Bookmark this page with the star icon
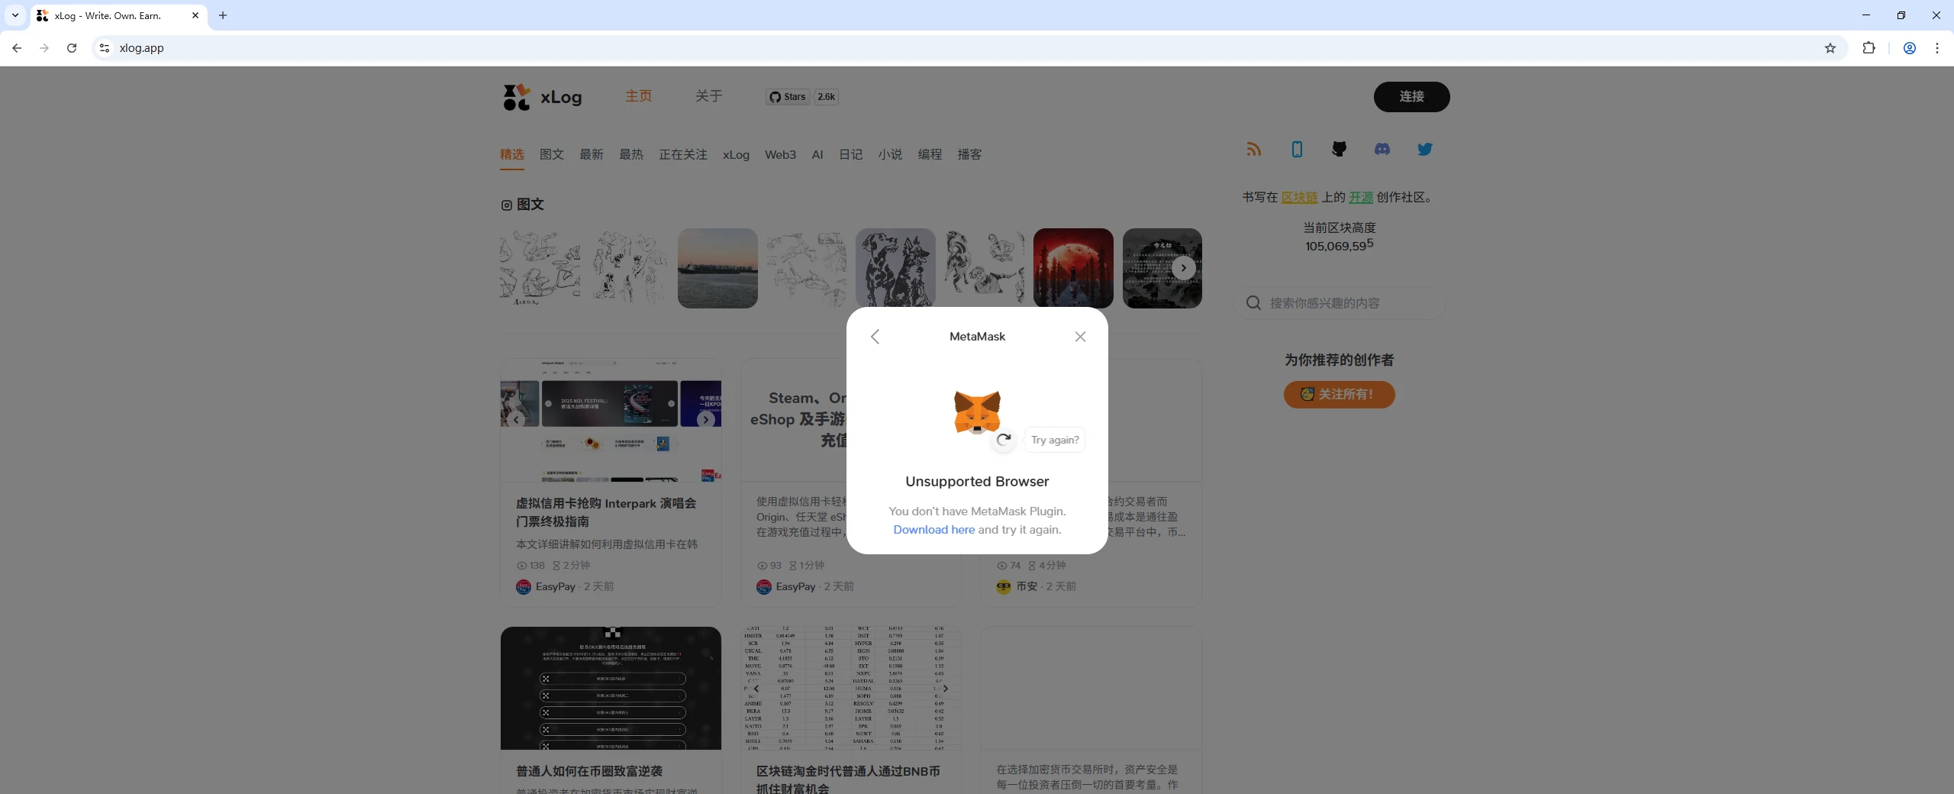 click(x=1830, y=48)
